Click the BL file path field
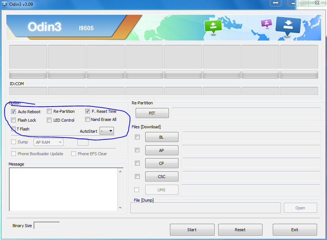Screen dimensions: 327x240 click(251, 137)
